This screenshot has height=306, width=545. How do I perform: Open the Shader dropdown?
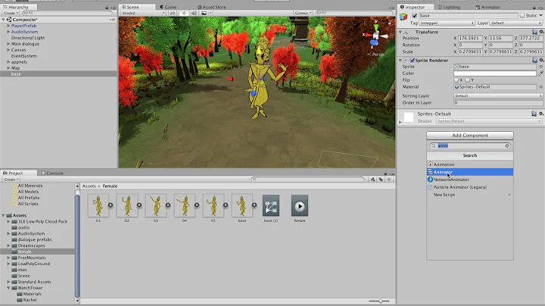coord(489,121)
